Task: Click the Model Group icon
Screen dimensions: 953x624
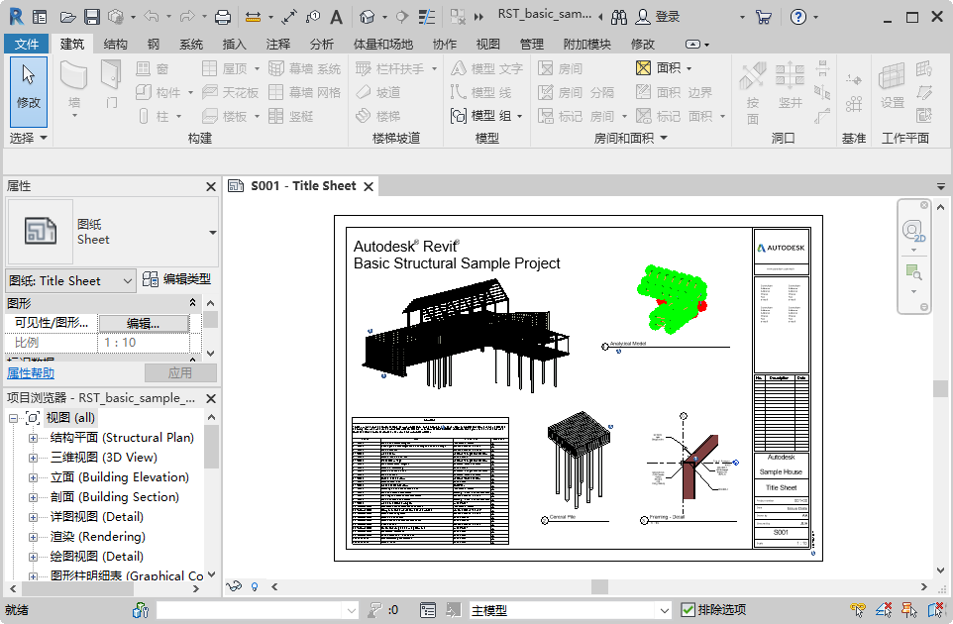Action: coord(459,116)
